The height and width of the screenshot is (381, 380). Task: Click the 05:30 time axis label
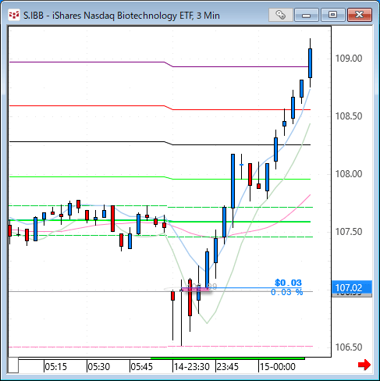click(99, 367)
